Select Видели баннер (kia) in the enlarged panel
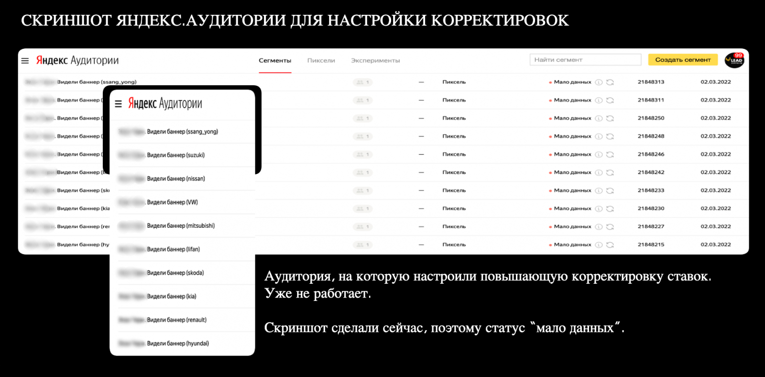The height and width of the screenshot is (377, 765). click(172, 296)
